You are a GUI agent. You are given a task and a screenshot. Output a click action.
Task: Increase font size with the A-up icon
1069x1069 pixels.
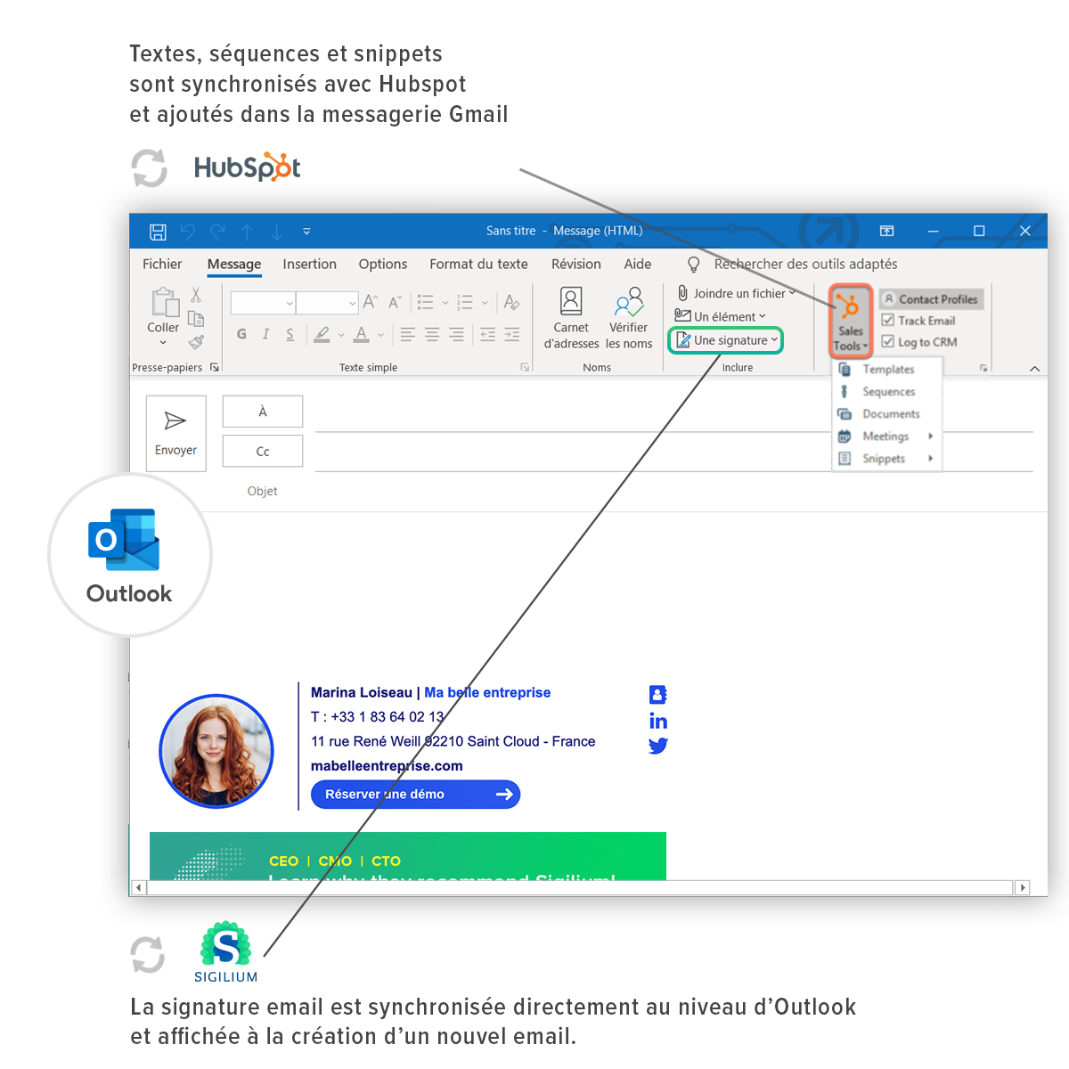click(371, 302)
